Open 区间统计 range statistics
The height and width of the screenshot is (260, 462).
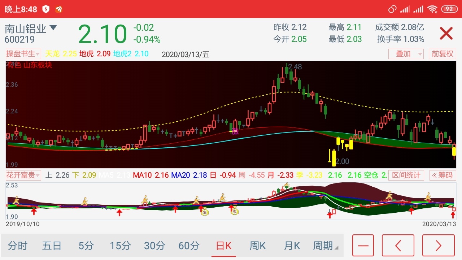406,175
